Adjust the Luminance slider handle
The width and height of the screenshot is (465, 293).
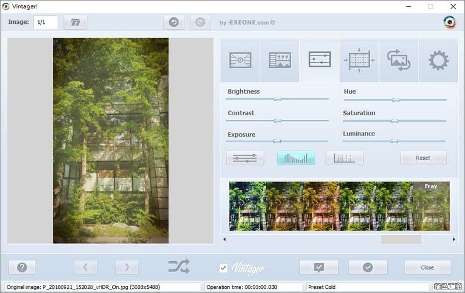tap(394, 141)
